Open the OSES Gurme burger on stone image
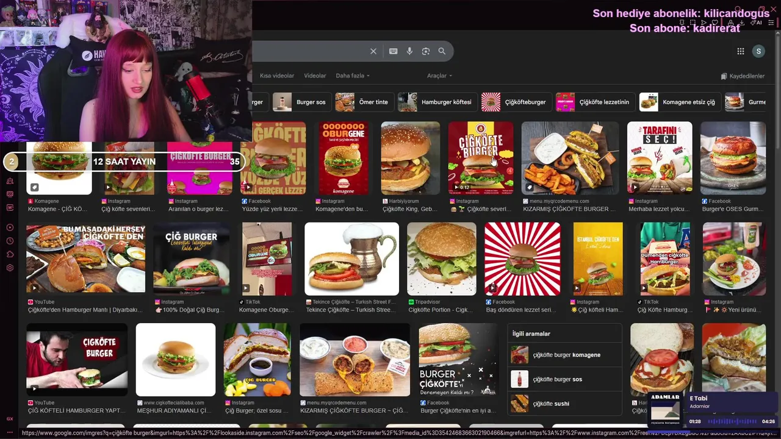 pos(733,158)
